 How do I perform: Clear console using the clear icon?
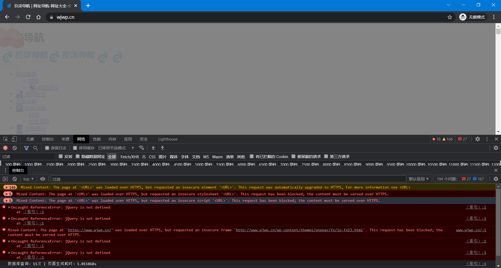click(x=14, y=179)
